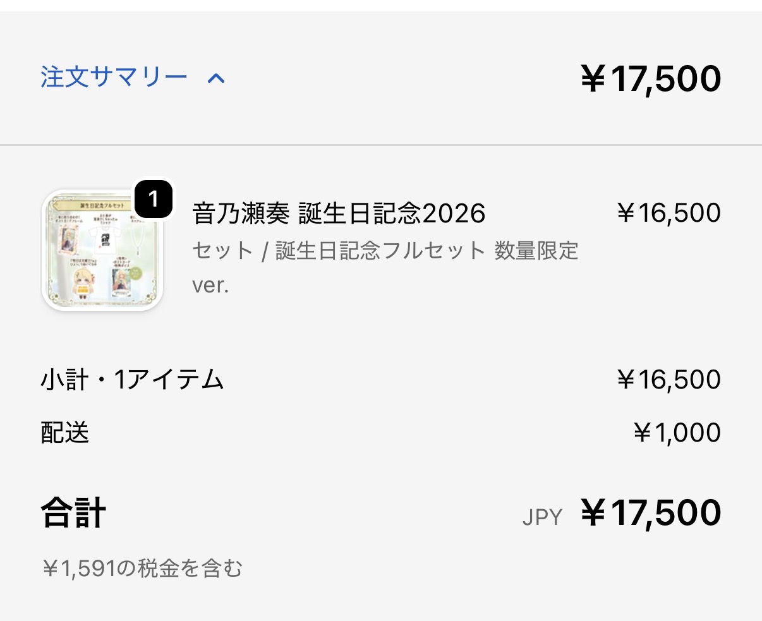Click the subtotal amount ¥16,500
The image size is (762, 621).
point(668,380)
